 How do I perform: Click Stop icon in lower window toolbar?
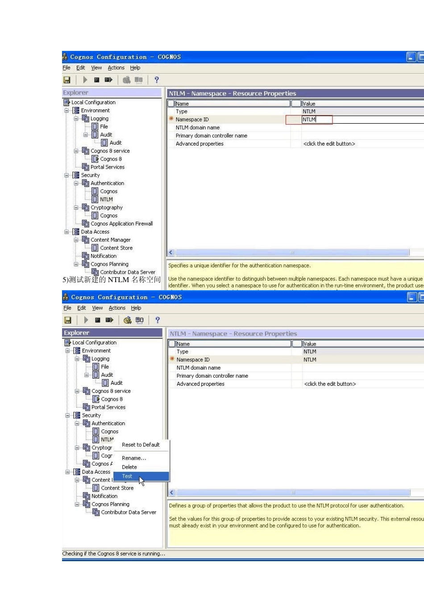pyautogui.click(x=97, y=320)
